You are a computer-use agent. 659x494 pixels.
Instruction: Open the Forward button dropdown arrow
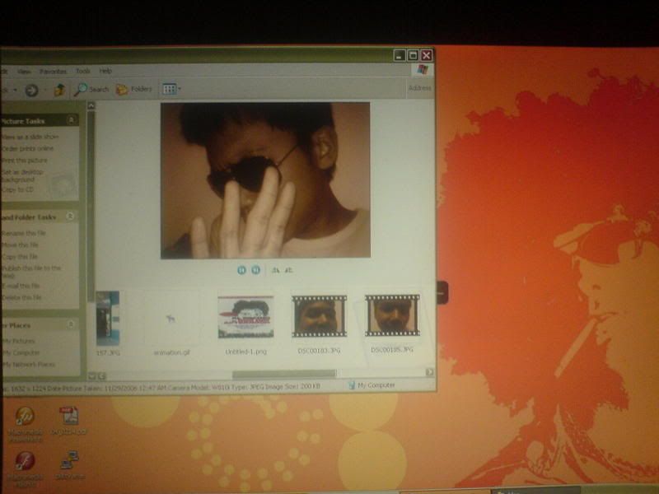click(45, 90)
